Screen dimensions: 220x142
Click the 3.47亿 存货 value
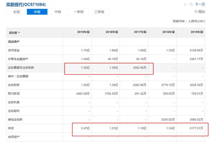tap(85, 128)
